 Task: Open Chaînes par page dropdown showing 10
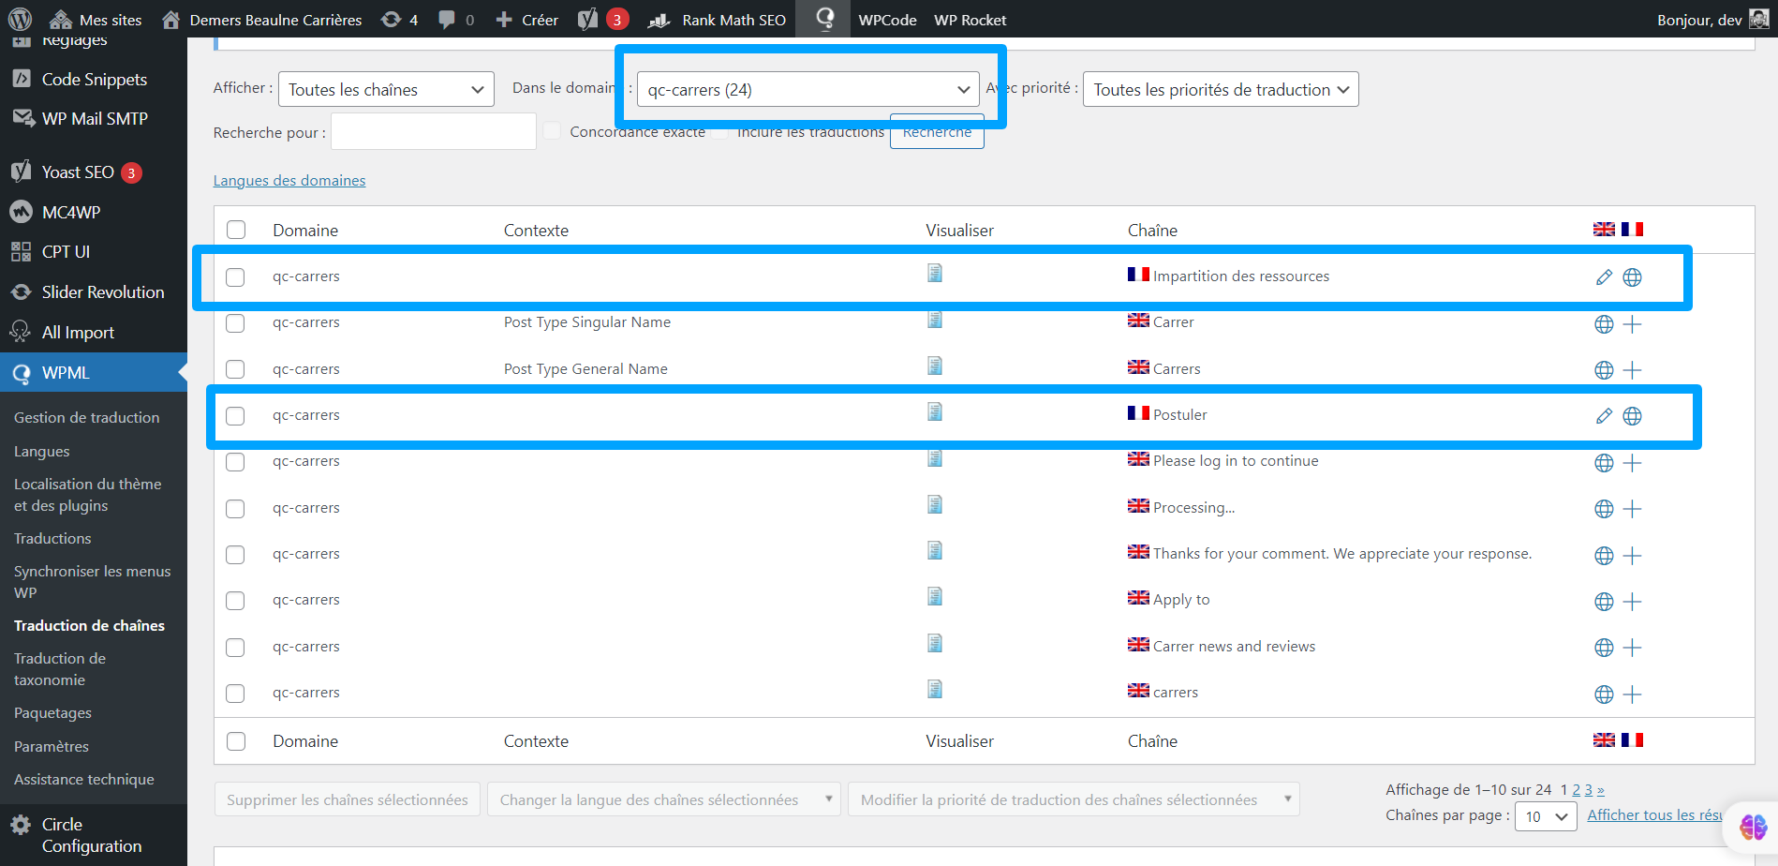click(x=1546, y=816)
